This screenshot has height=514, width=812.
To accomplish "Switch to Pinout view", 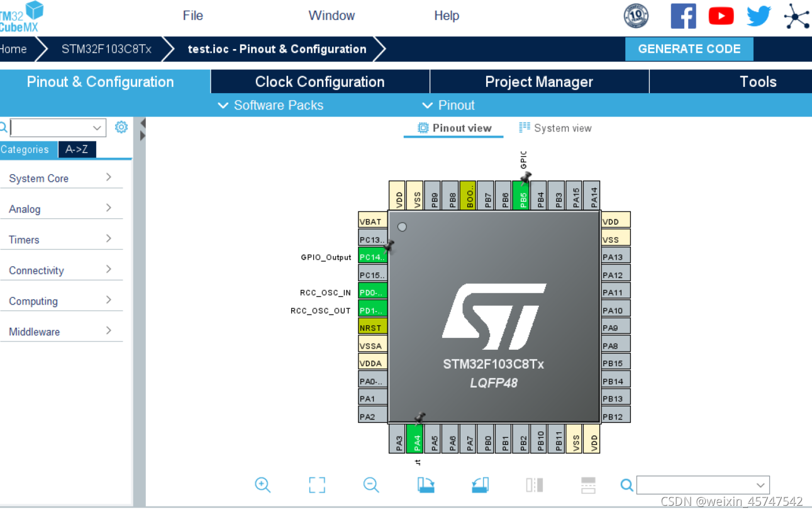I will (x=454, y=128).
